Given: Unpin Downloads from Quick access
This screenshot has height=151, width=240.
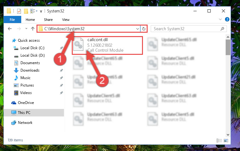Looking at the screenshot, I should pos(61,70).
